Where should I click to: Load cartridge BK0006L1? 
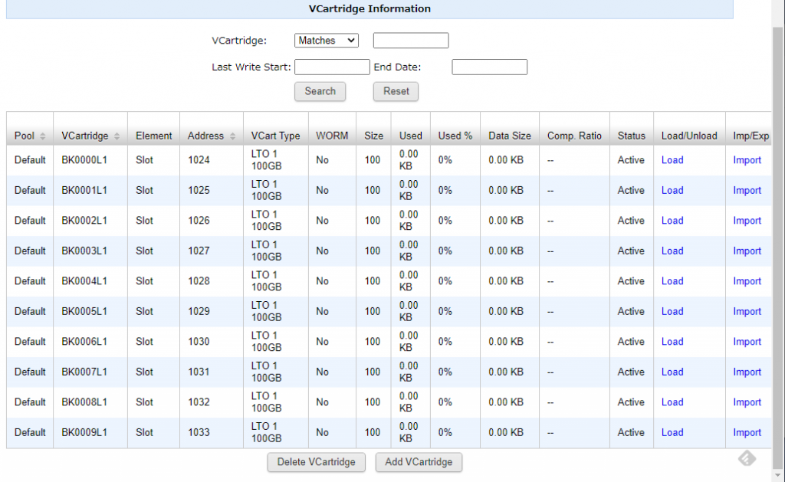pos(672,342)
